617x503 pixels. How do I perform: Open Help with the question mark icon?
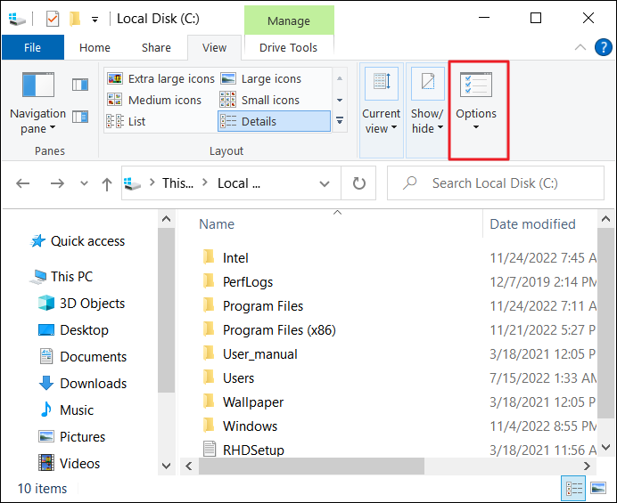[604, 47]
